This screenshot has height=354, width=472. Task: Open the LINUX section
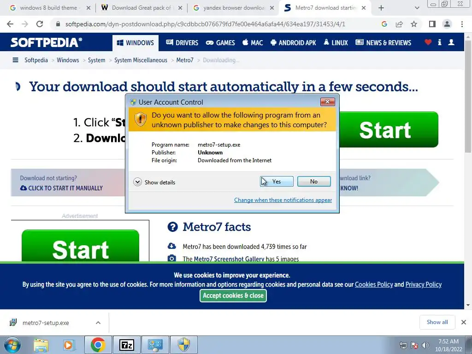pos(336,43)
